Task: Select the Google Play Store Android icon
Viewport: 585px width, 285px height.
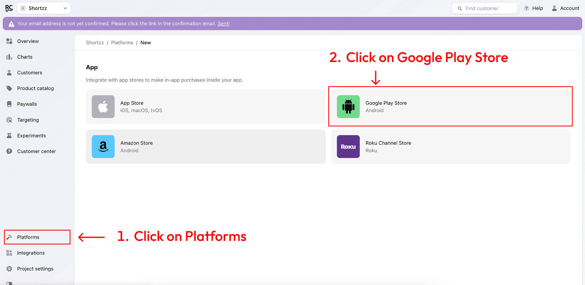Action: 348,107
